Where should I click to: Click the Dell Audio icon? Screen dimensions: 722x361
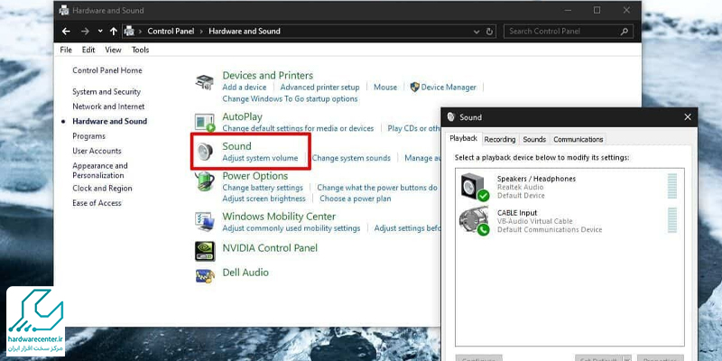pos(205,275)
